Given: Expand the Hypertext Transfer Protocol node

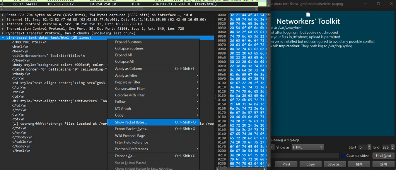Looking at the screenshot, I should pyautogui.click(x=3, y=33).
